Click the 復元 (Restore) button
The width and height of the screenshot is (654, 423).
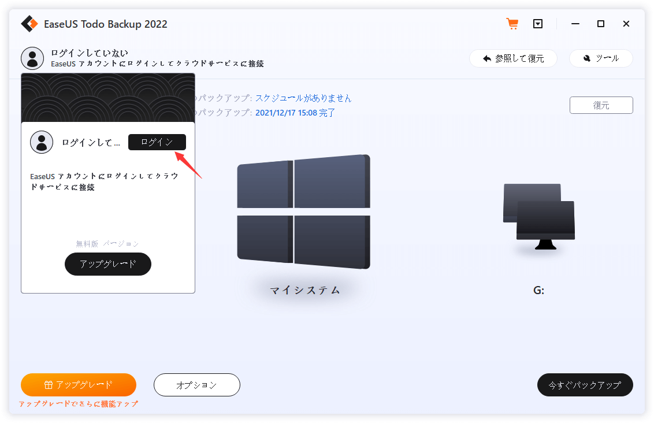pyautogui.click(x=601, y=105)
